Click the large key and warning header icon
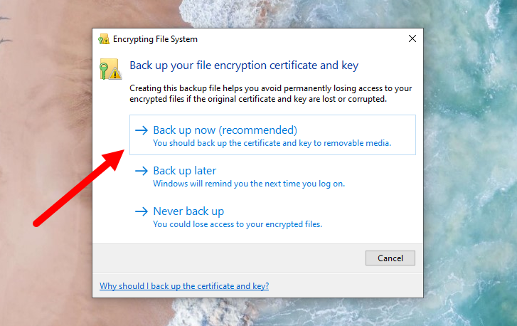This screenshot has width=517, height=326. pos(110,69)
